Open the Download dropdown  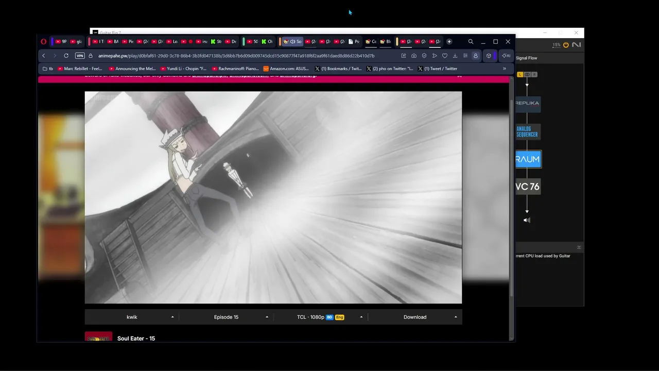(415, 317)
